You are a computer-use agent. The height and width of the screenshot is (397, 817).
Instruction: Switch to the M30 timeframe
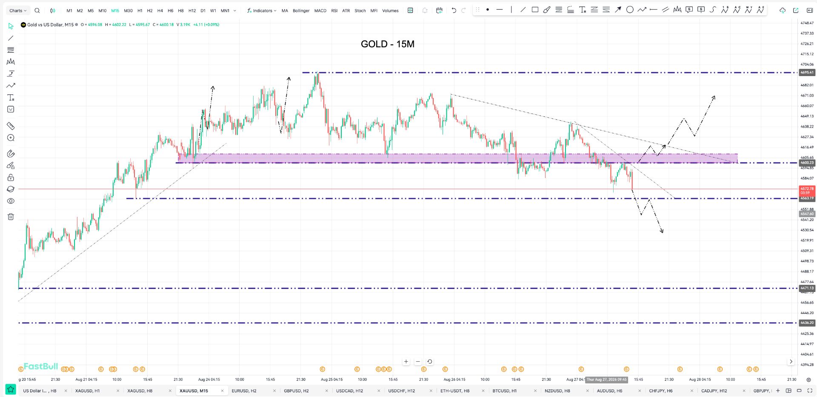click(x=128, y=11)
